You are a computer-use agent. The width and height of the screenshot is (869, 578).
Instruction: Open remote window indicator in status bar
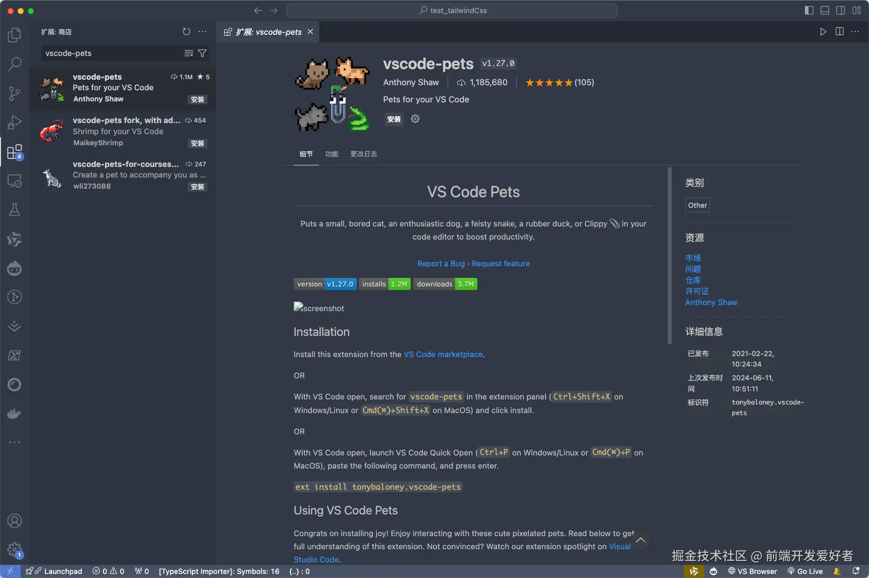(10, 571)
